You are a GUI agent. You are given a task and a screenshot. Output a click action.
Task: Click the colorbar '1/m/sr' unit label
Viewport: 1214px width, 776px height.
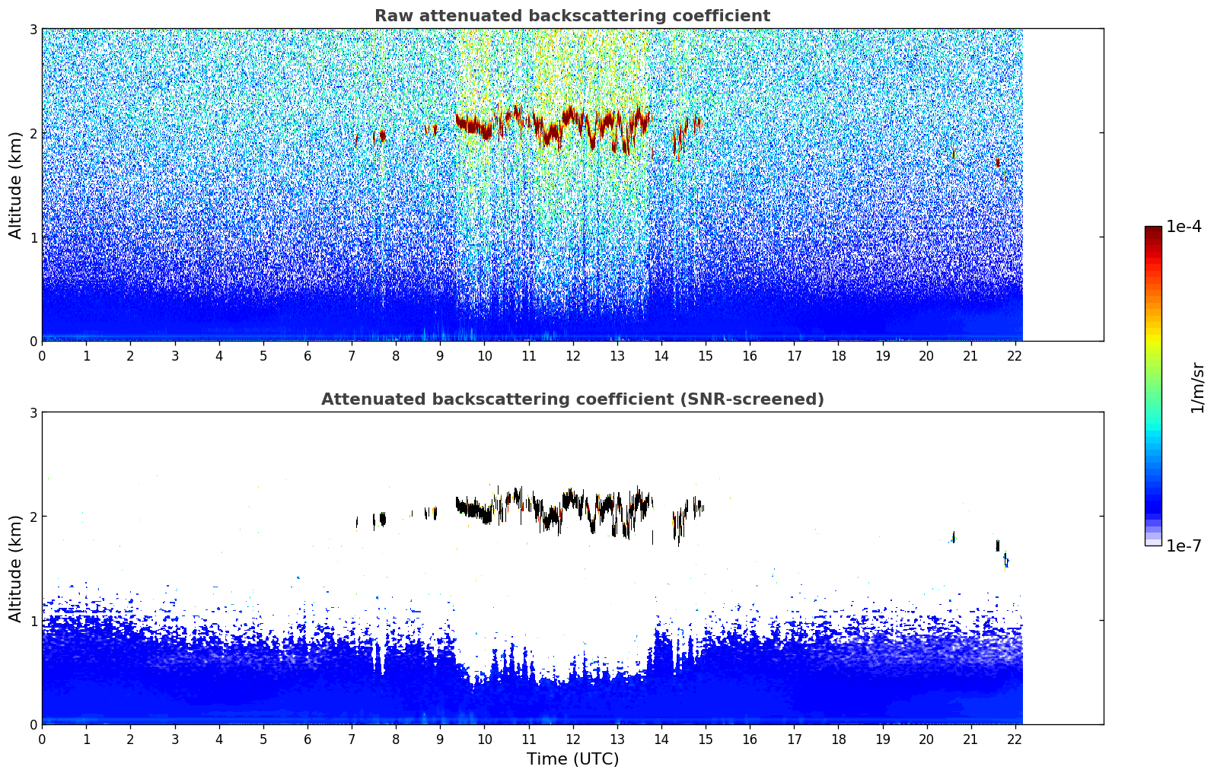[x=1197, y=387]
